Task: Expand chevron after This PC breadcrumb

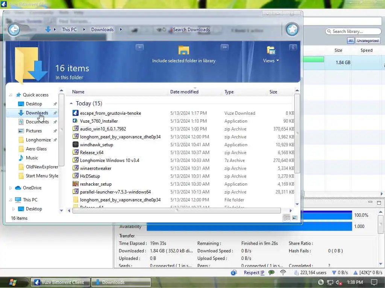Action: point(84,29)
